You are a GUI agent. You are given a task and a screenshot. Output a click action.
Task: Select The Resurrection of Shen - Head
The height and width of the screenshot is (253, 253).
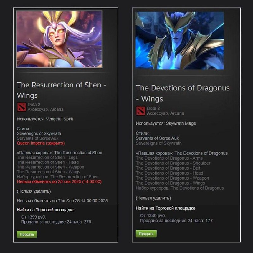point(48,162)
